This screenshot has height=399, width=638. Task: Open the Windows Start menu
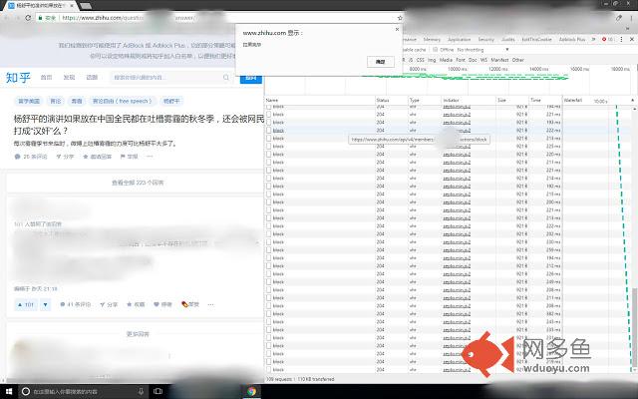[9, 392]
